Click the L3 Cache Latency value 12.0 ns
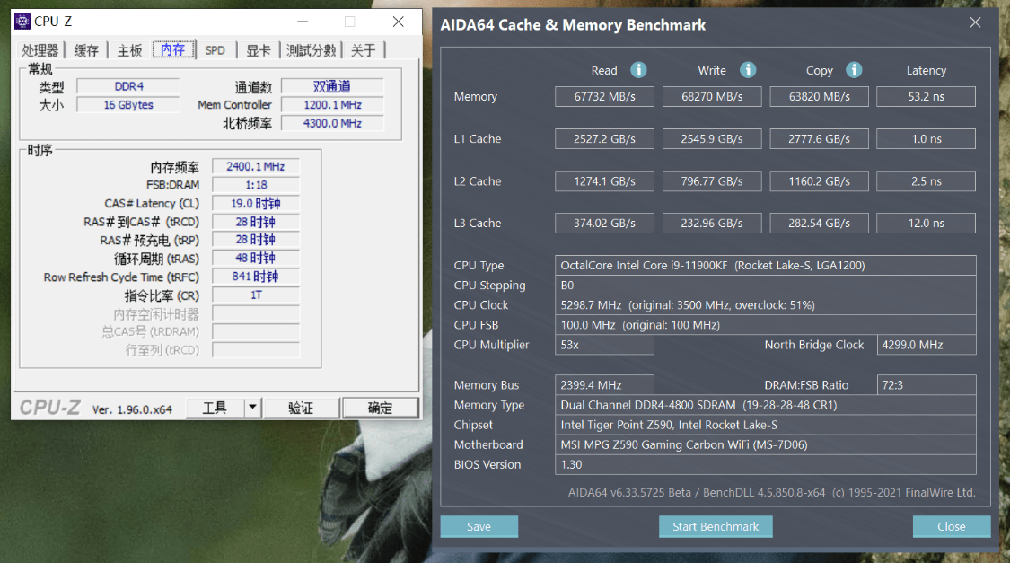This screenshot has height=563, width=1010. click(x=927, y=223)
